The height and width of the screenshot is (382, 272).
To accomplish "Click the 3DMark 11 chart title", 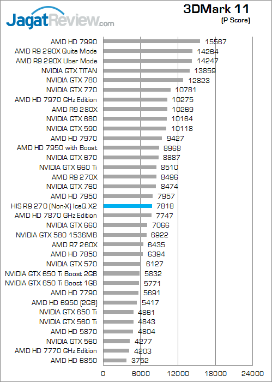I will 216,9.
